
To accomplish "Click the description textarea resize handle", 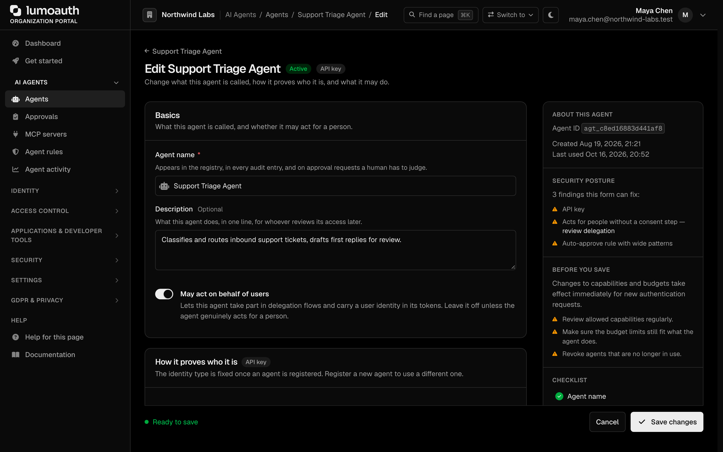I will [x=513, y=267].
